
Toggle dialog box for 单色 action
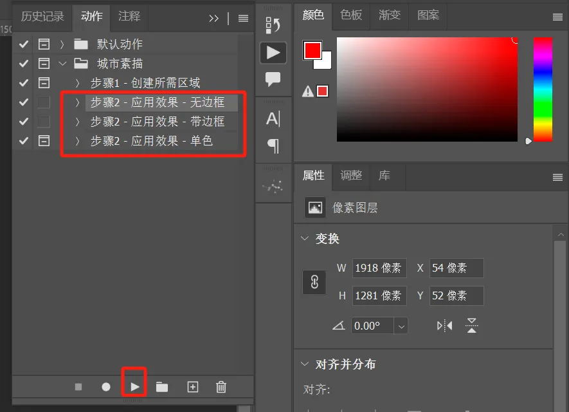(x=44, y=140)
